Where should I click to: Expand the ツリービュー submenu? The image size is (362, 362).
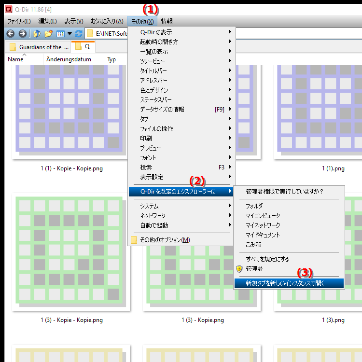(x=181, y=61)
